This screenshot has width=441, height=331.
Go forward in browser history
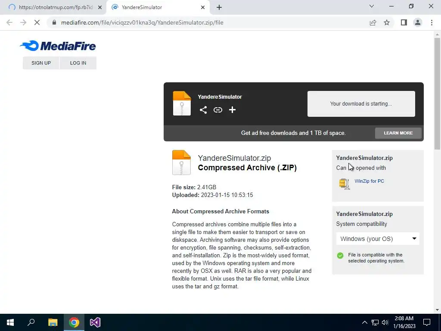click(23, 22)
